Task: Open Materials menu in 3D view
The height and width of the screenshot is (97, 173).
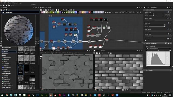Action: tap(48, 53)
